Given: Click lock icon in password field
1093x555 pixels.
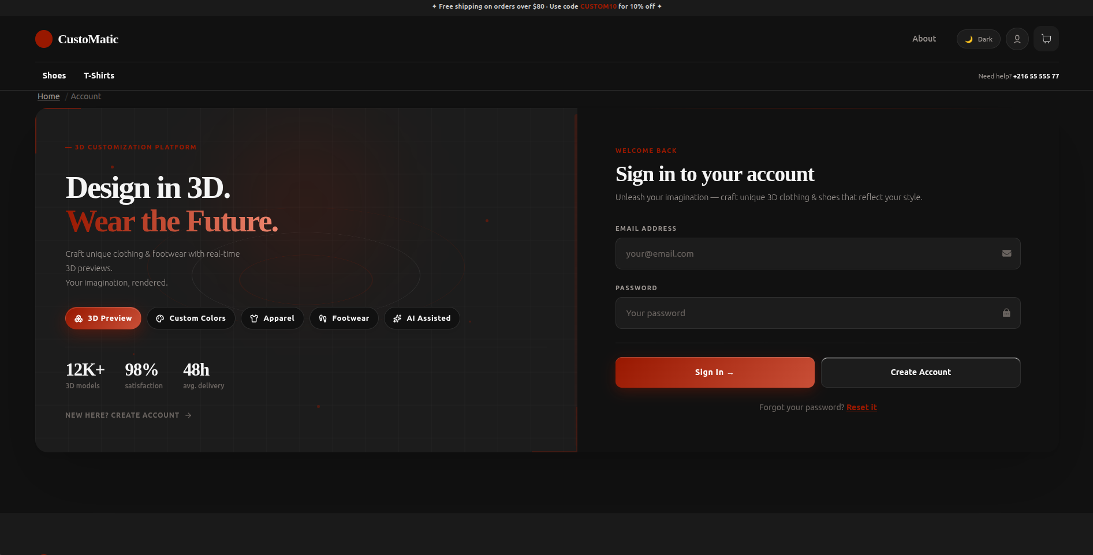Looking at the screenshot, I should coord(1006,313).
